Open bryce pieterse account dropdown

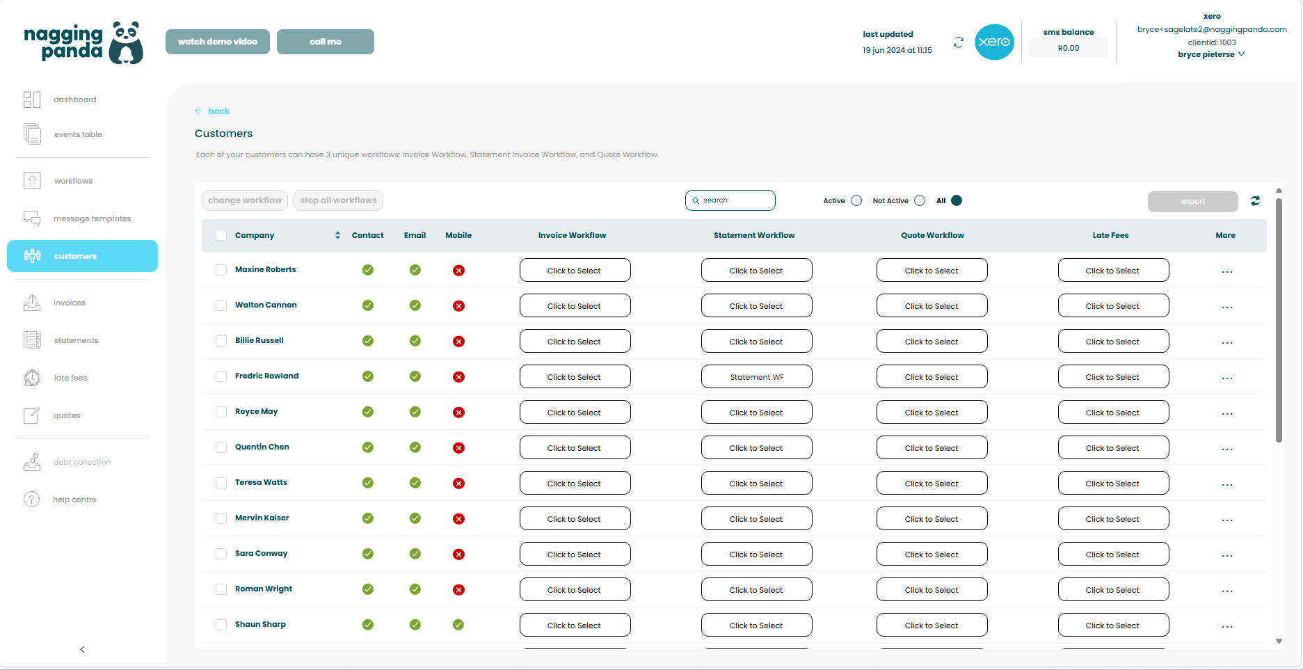[1211, 54]
